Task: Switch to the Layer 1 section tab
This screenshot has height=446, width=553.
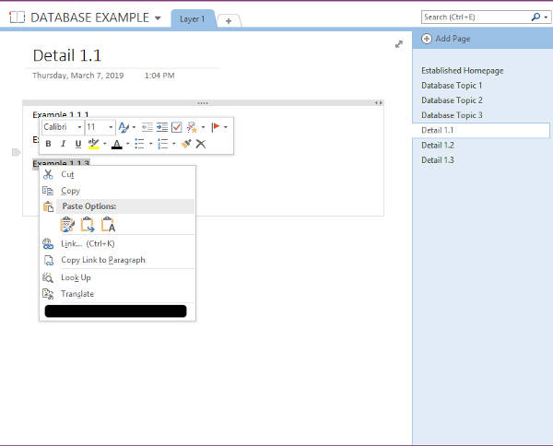Action: tap(193, 18)
